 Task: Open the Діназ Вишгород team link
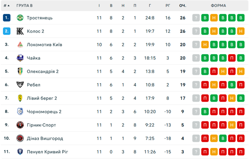[x=45, y=139]
